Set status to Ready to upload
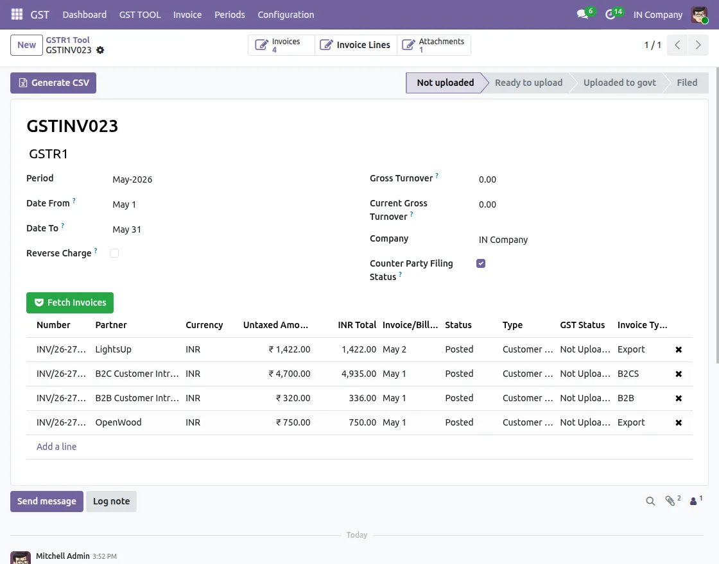 (x=528, y=83)
